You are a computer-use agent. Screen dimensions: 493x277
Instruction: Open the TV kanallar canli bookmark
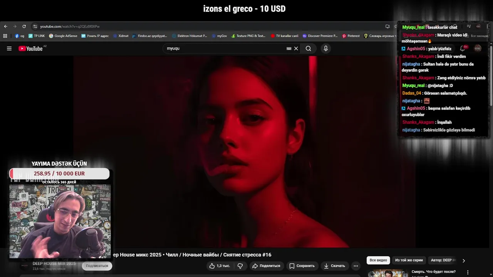[x=285, y=36]
